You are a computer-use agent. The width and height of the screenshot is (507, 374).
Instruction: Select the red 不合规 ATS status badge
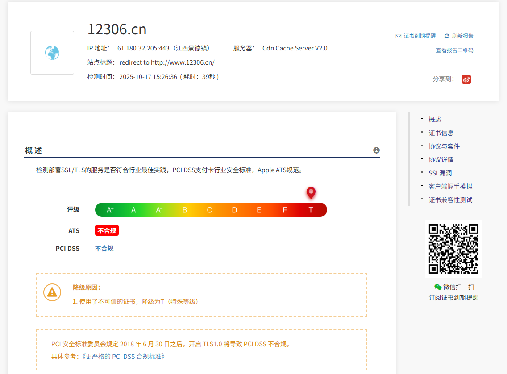[x=106, y=230]
